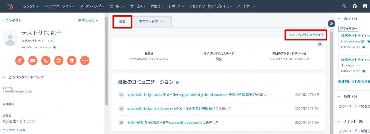The width and height of the screenshot is (370, 134).
Task: Collapse the 取引 (0) section
Action: tap(339, 96)
